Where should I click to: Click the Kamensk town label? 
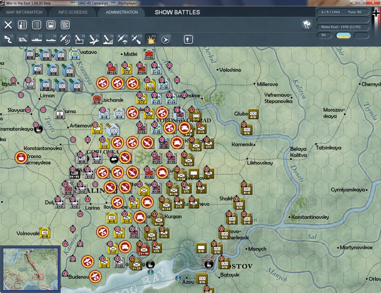pos(242,144)
